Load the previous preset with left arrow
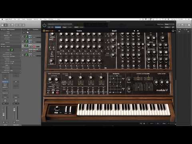The height and width of the screenshot is (144, 192). (134, 31)
